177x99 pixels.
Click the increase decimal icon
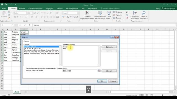[x=74, y=17]
